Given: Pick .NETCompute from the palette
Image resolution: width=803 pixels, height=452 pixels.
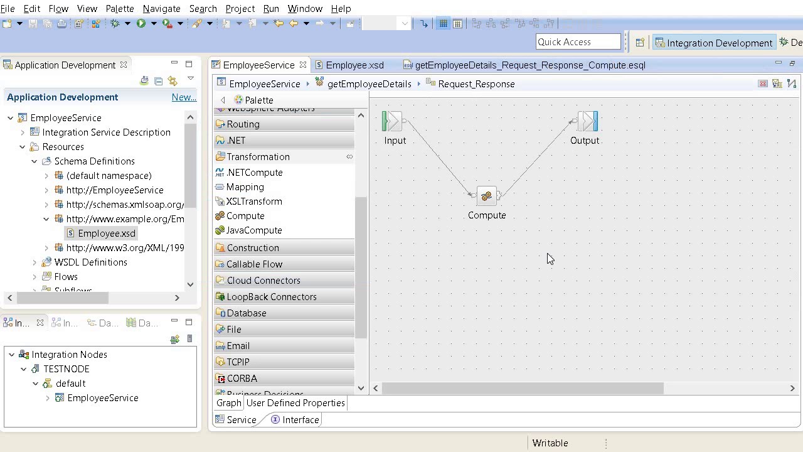Looking at the screenshot, I should (249, 173).
